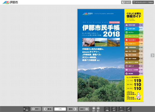Open the 観光情報 P70 index tab

[x=134, y=73]
